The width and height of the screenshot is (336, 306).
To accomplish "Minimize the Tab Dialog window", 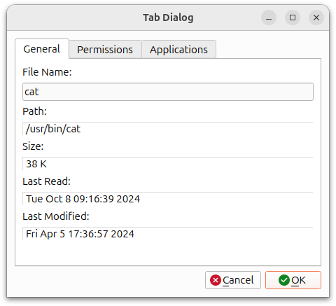I will 269,18.
